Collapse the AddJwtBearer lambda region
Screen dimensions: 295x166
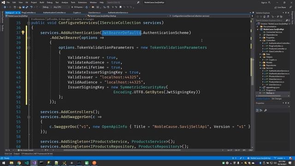pos(29,38)
